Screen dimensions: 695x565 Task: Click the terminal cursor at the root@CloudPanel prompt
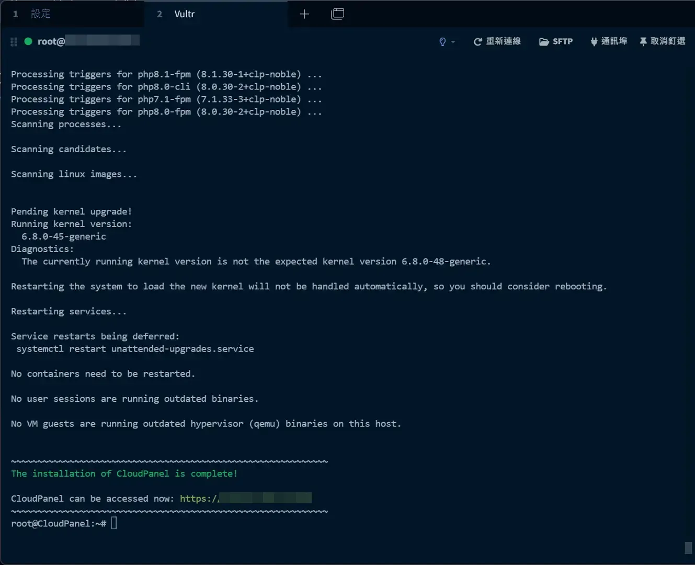tap(114, 523)
